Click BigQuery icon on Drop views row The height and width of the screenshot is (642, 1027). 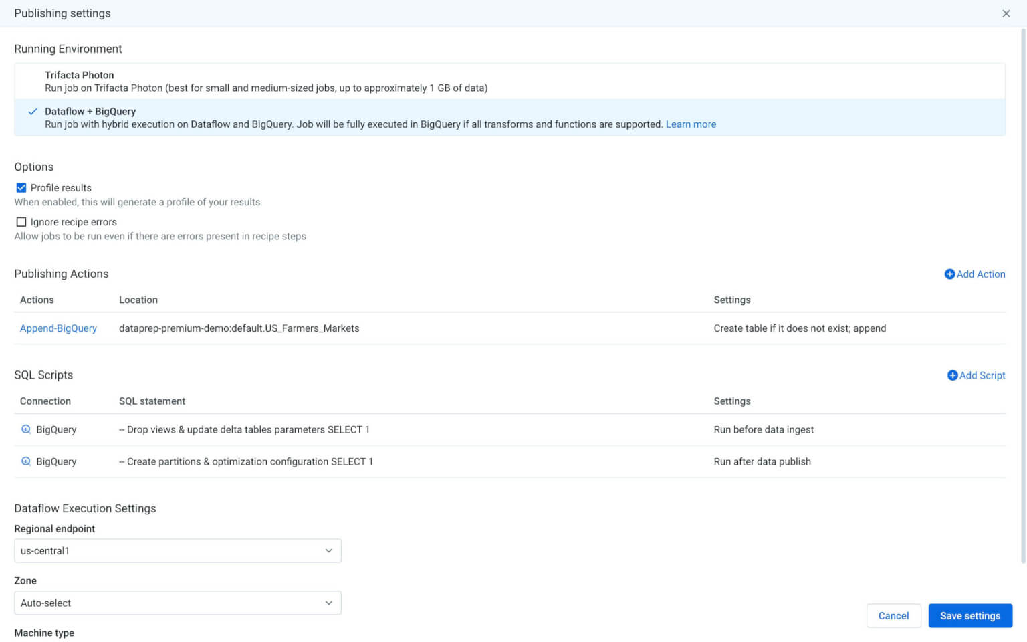tap(26, 429)
